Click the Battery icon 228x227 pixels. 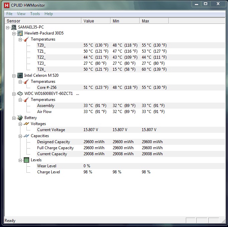(20, 118)
